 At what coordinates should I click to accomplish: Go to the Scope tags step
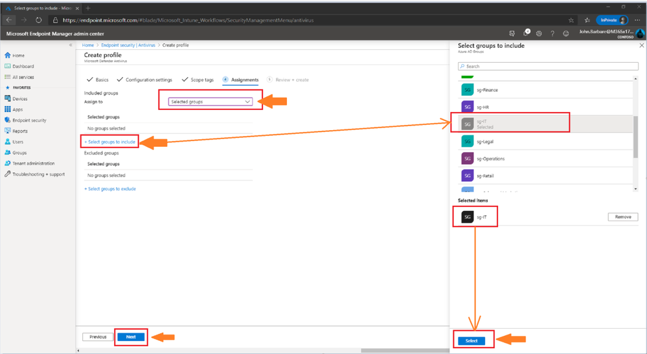[x=198, y=80]
